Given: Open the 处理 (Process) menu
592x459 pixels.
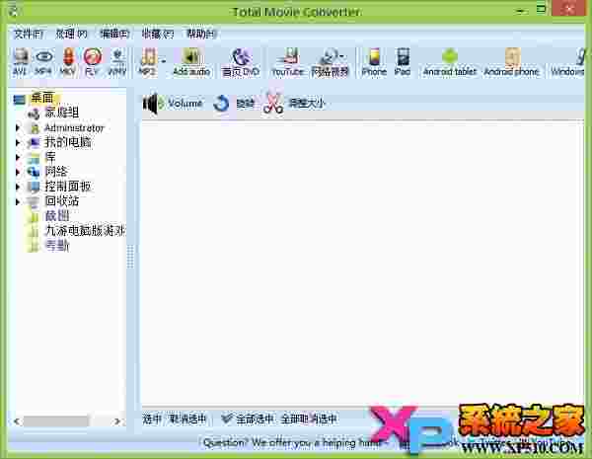Looking at the screenshot, I should [x=71, y=34].
